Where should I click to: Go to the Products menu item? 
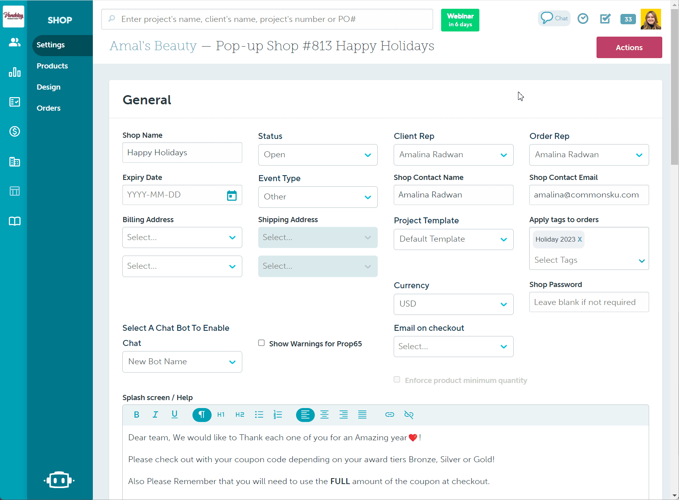(x=52, y=66)
